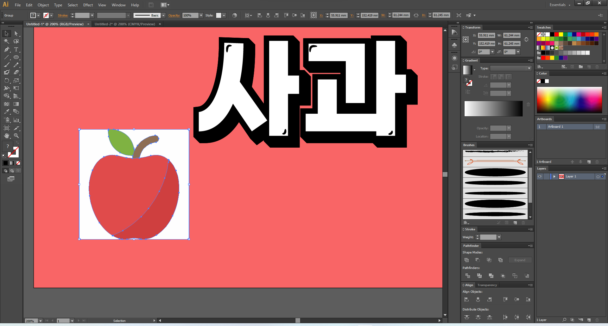Image resolution: width=608 pixels, height=326 pixels.
Task: Open the Essentials workspace dropdown
Action: [x=560, y=5]
